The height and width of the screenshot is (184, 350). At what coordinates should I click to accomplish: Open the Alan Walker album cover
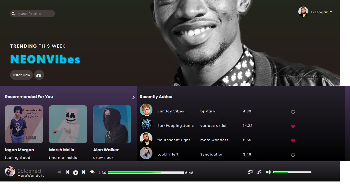click(112, 124)
